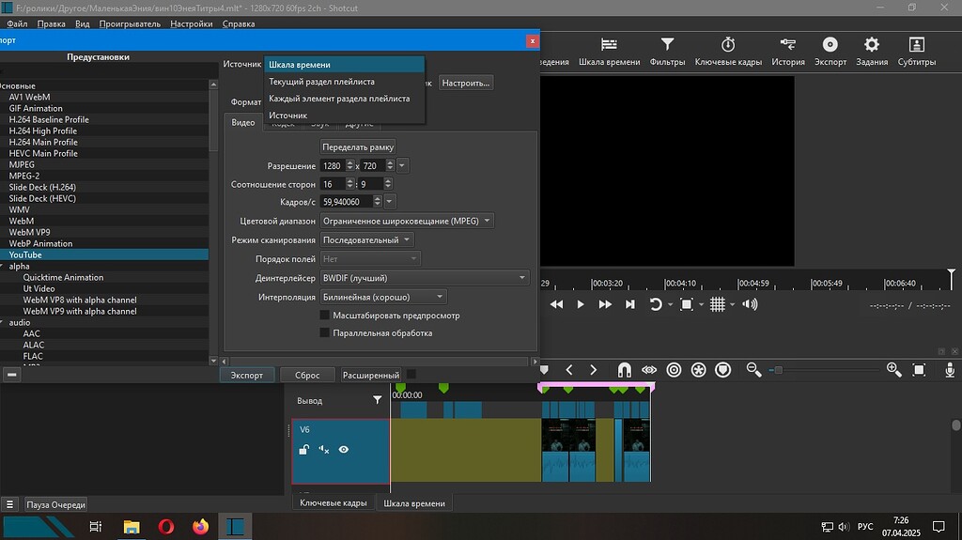Screen dimensions: 962x540
Task: Open the Настройки menu
Action: [192, 23]
